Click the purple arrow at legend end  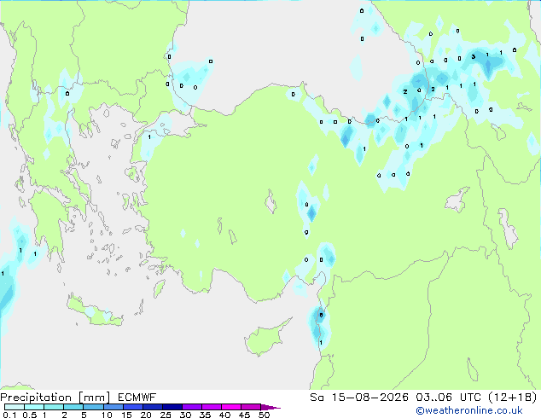[270, 407]
